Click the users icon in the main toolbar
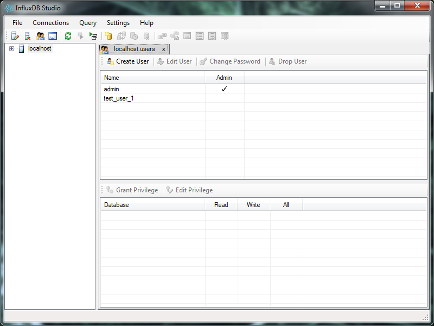Screen dimensions: 434x326 [40, 36]
